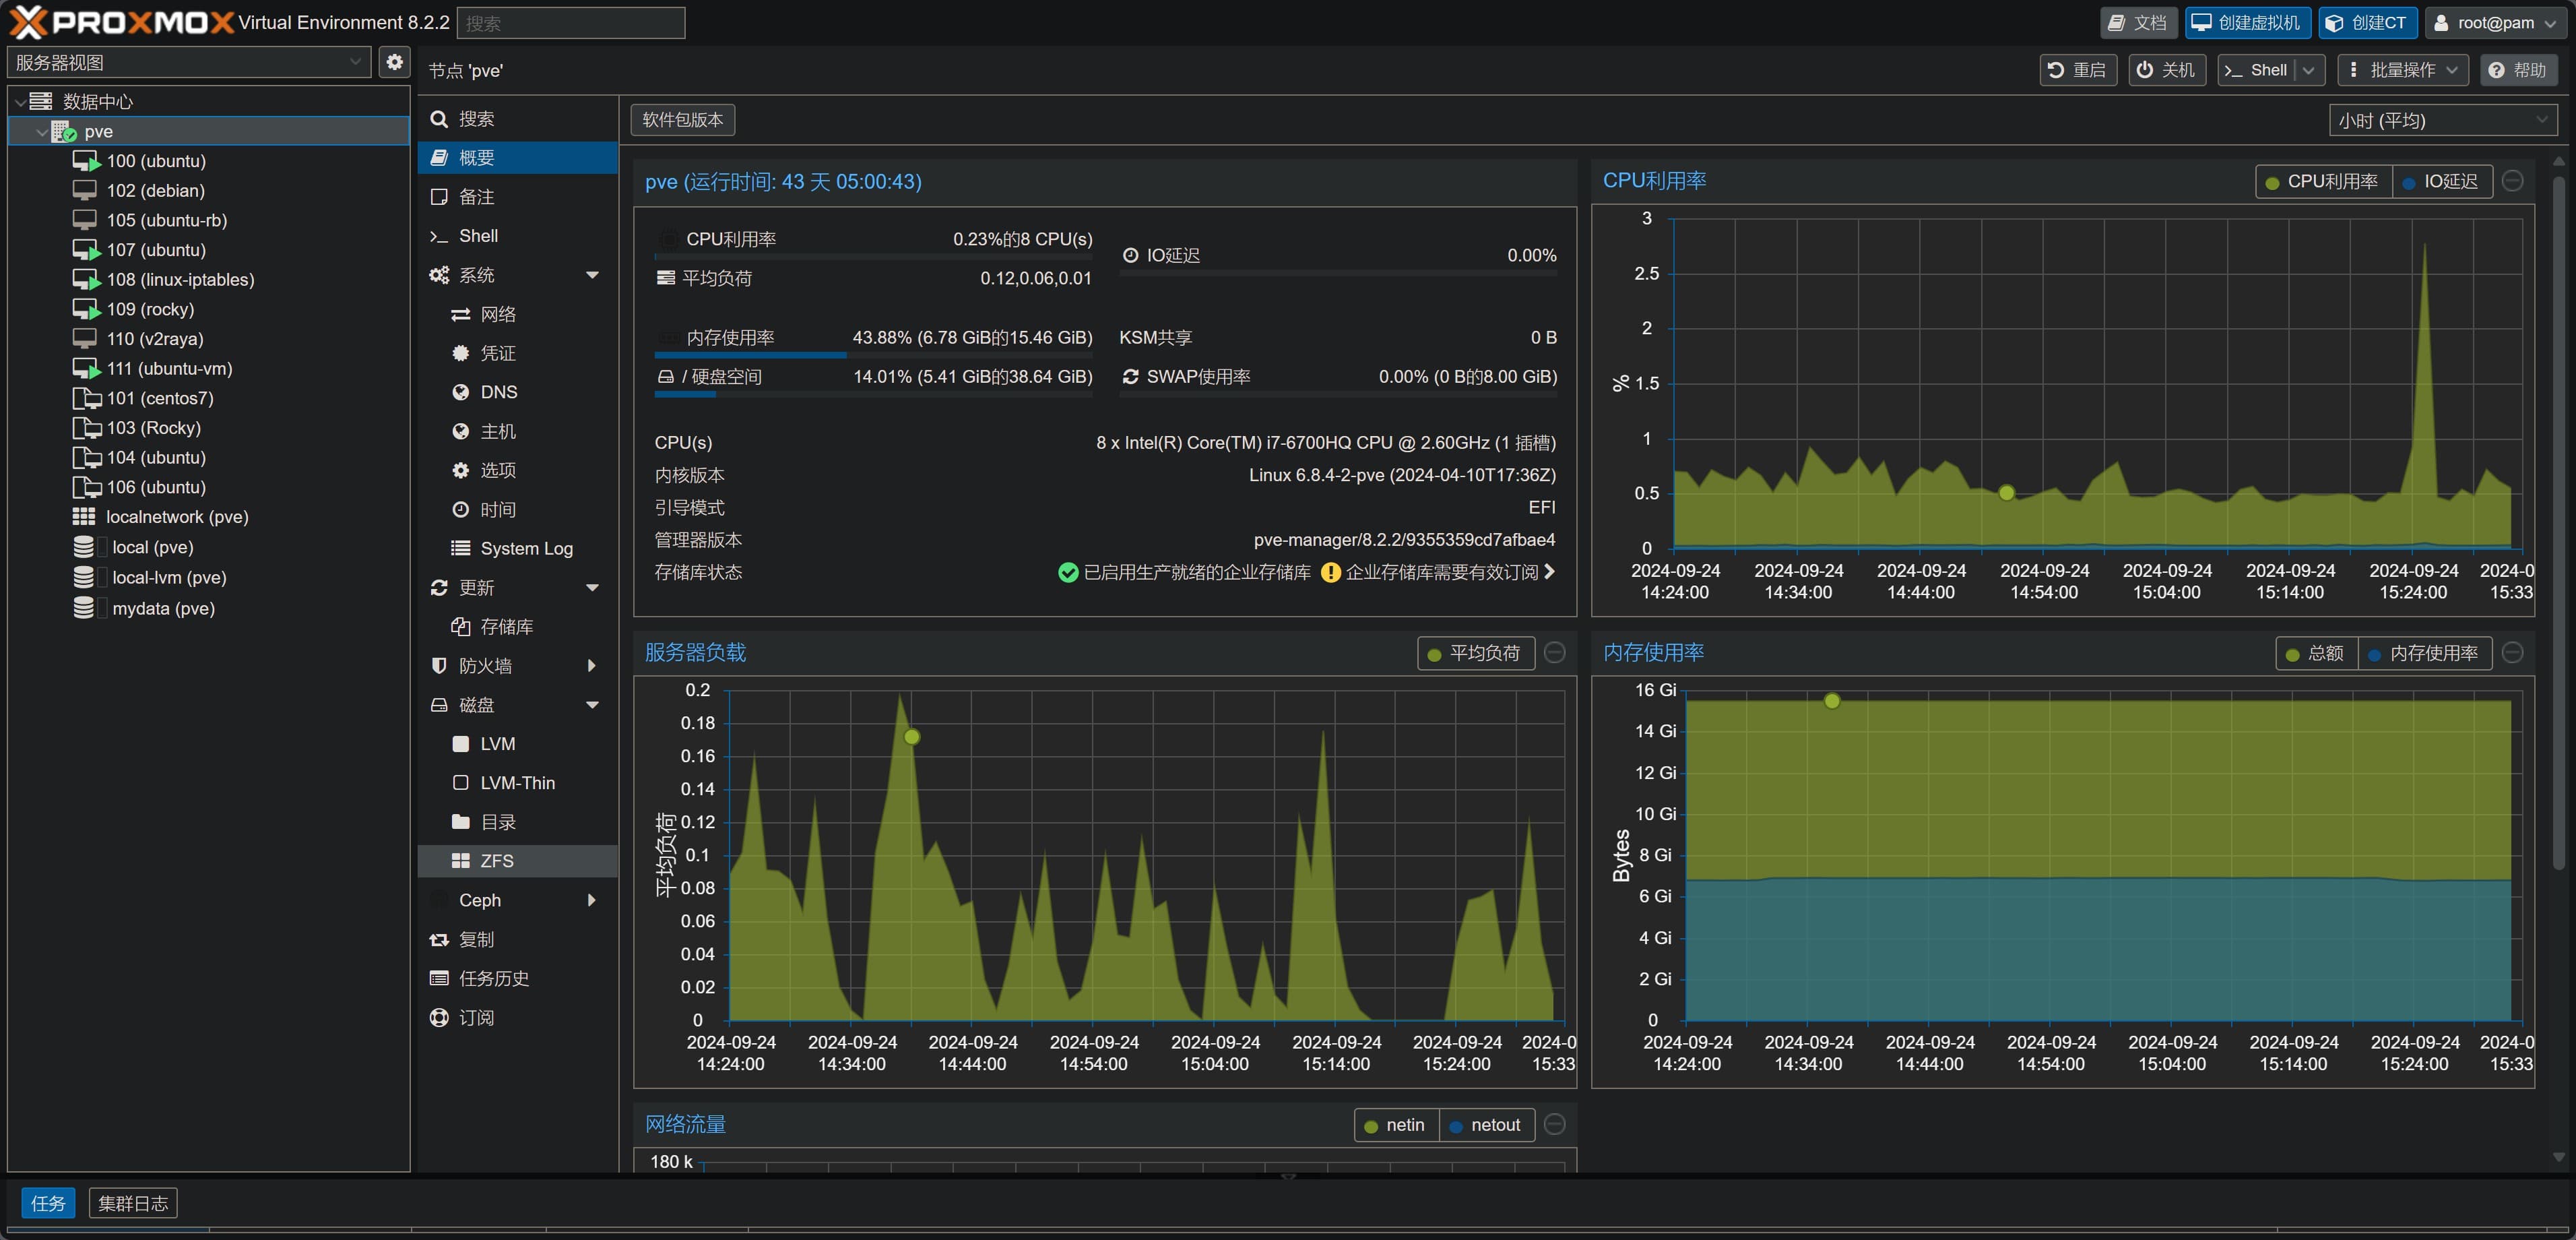This screenshot has width=2576, height=1240.
Task: Toggle the CPU利用率 legend series
Action: [x=2323, y=182]
